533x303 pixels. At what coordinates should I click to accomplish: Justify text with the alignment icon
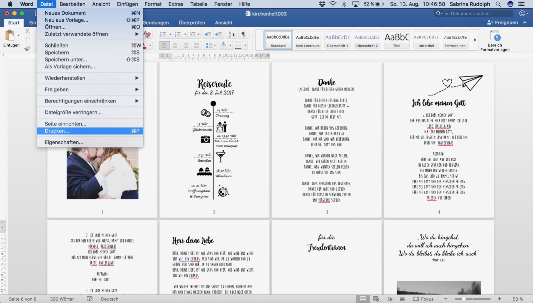coord(197,46)
